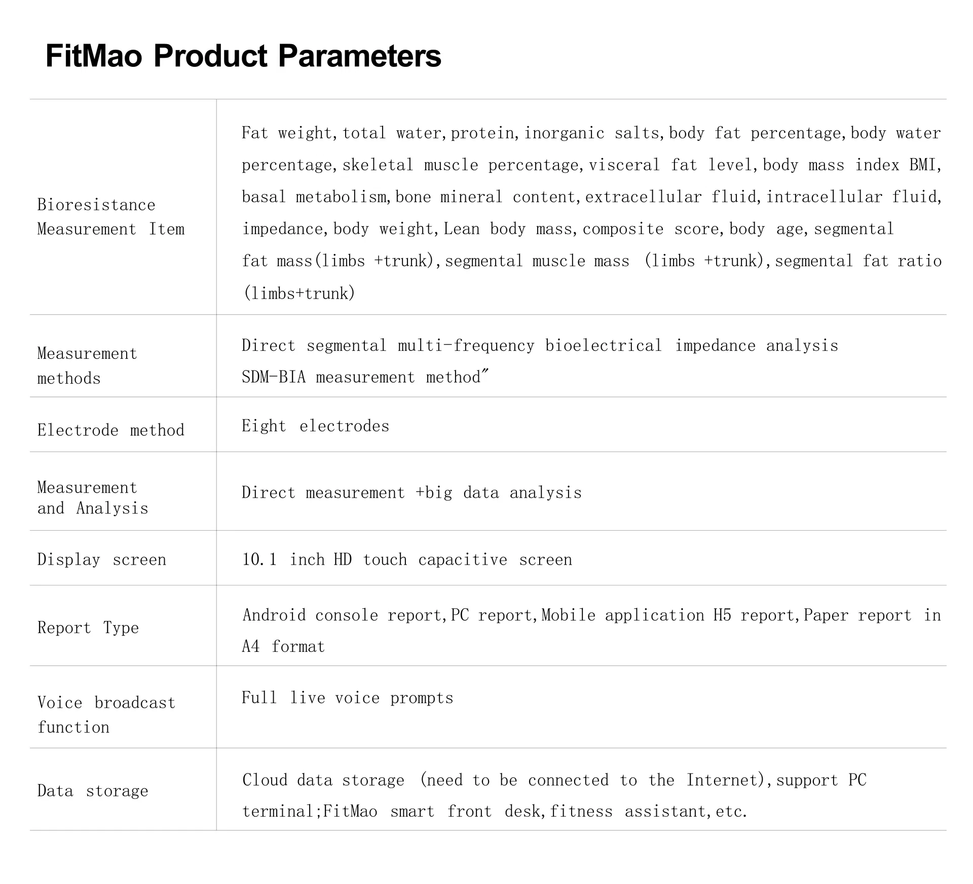
Task: Click the FitMao Product Parameters heading
Action: click(x=243, y=56)
